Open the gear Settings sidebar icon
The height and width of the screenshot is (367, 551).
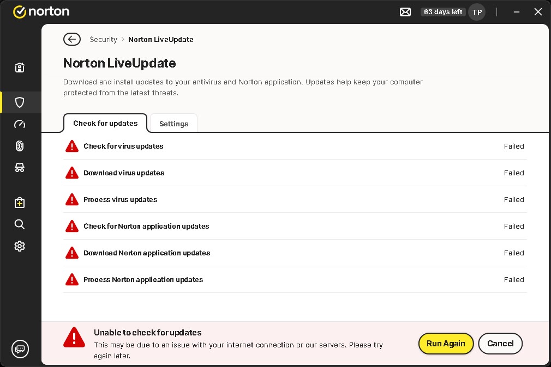pos(20,246)
